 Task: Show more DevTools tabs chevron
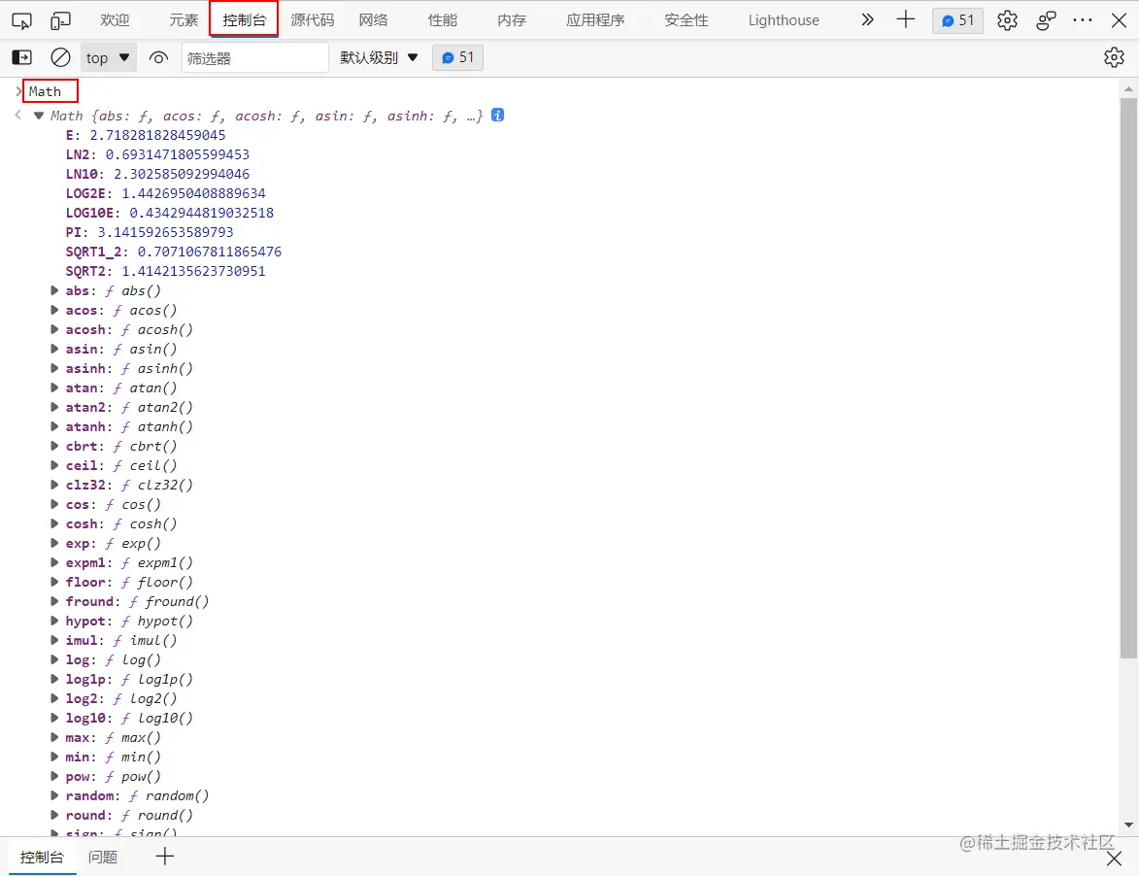tap(866, 19)
